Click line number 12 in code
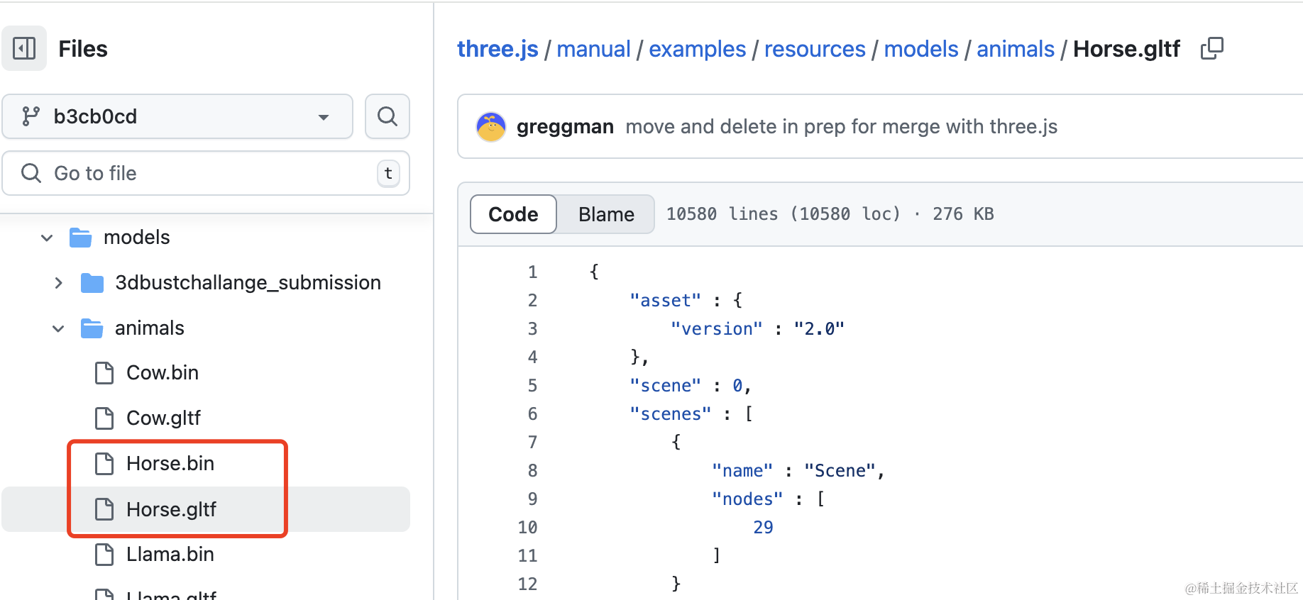1303x600 pixels. click(527, 584)
